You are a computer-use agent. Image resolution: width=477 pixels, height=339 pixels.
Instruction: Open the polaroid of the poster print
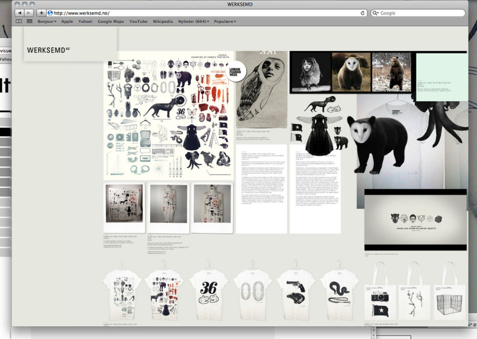click(x=124, y=207)
